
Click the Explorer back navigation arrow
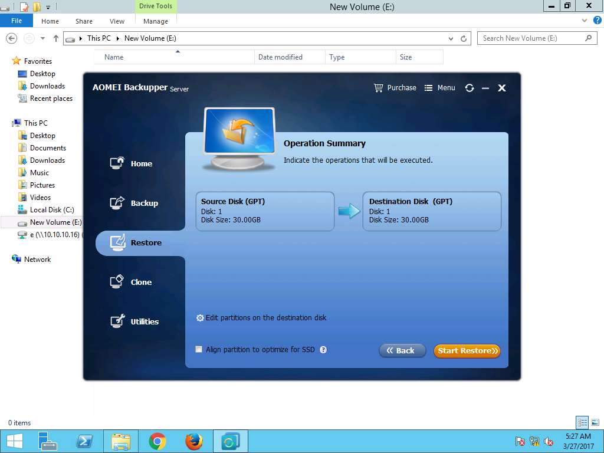pyautogui.click(x=12, y=38)
